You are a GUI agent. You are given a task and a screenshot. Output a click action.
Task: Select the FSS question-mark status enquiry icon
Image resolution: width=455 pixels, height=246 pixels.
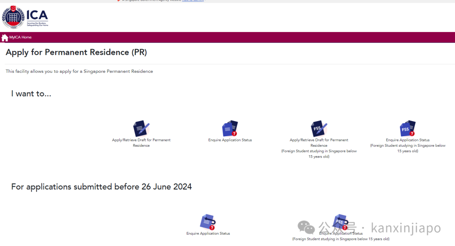[407, 128]
